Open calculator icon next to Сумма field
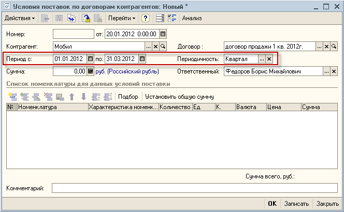Screen dimensions: 344x212 click(90, 71)
